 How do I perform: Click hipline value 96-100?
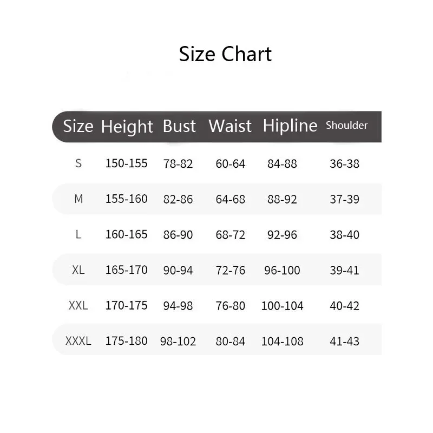(x=282, y=270)
